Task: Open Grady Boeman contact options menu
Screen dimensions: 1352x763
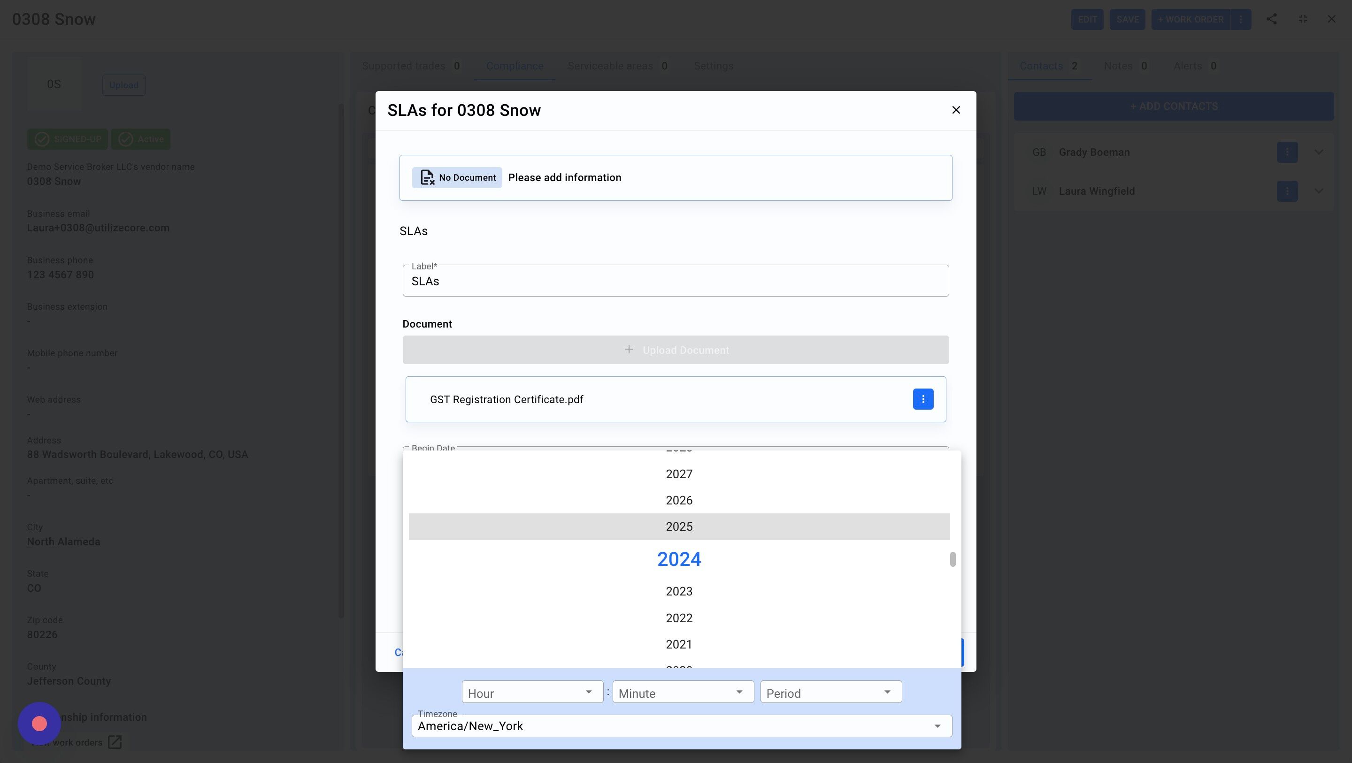Action: (x=1287, y=152)
